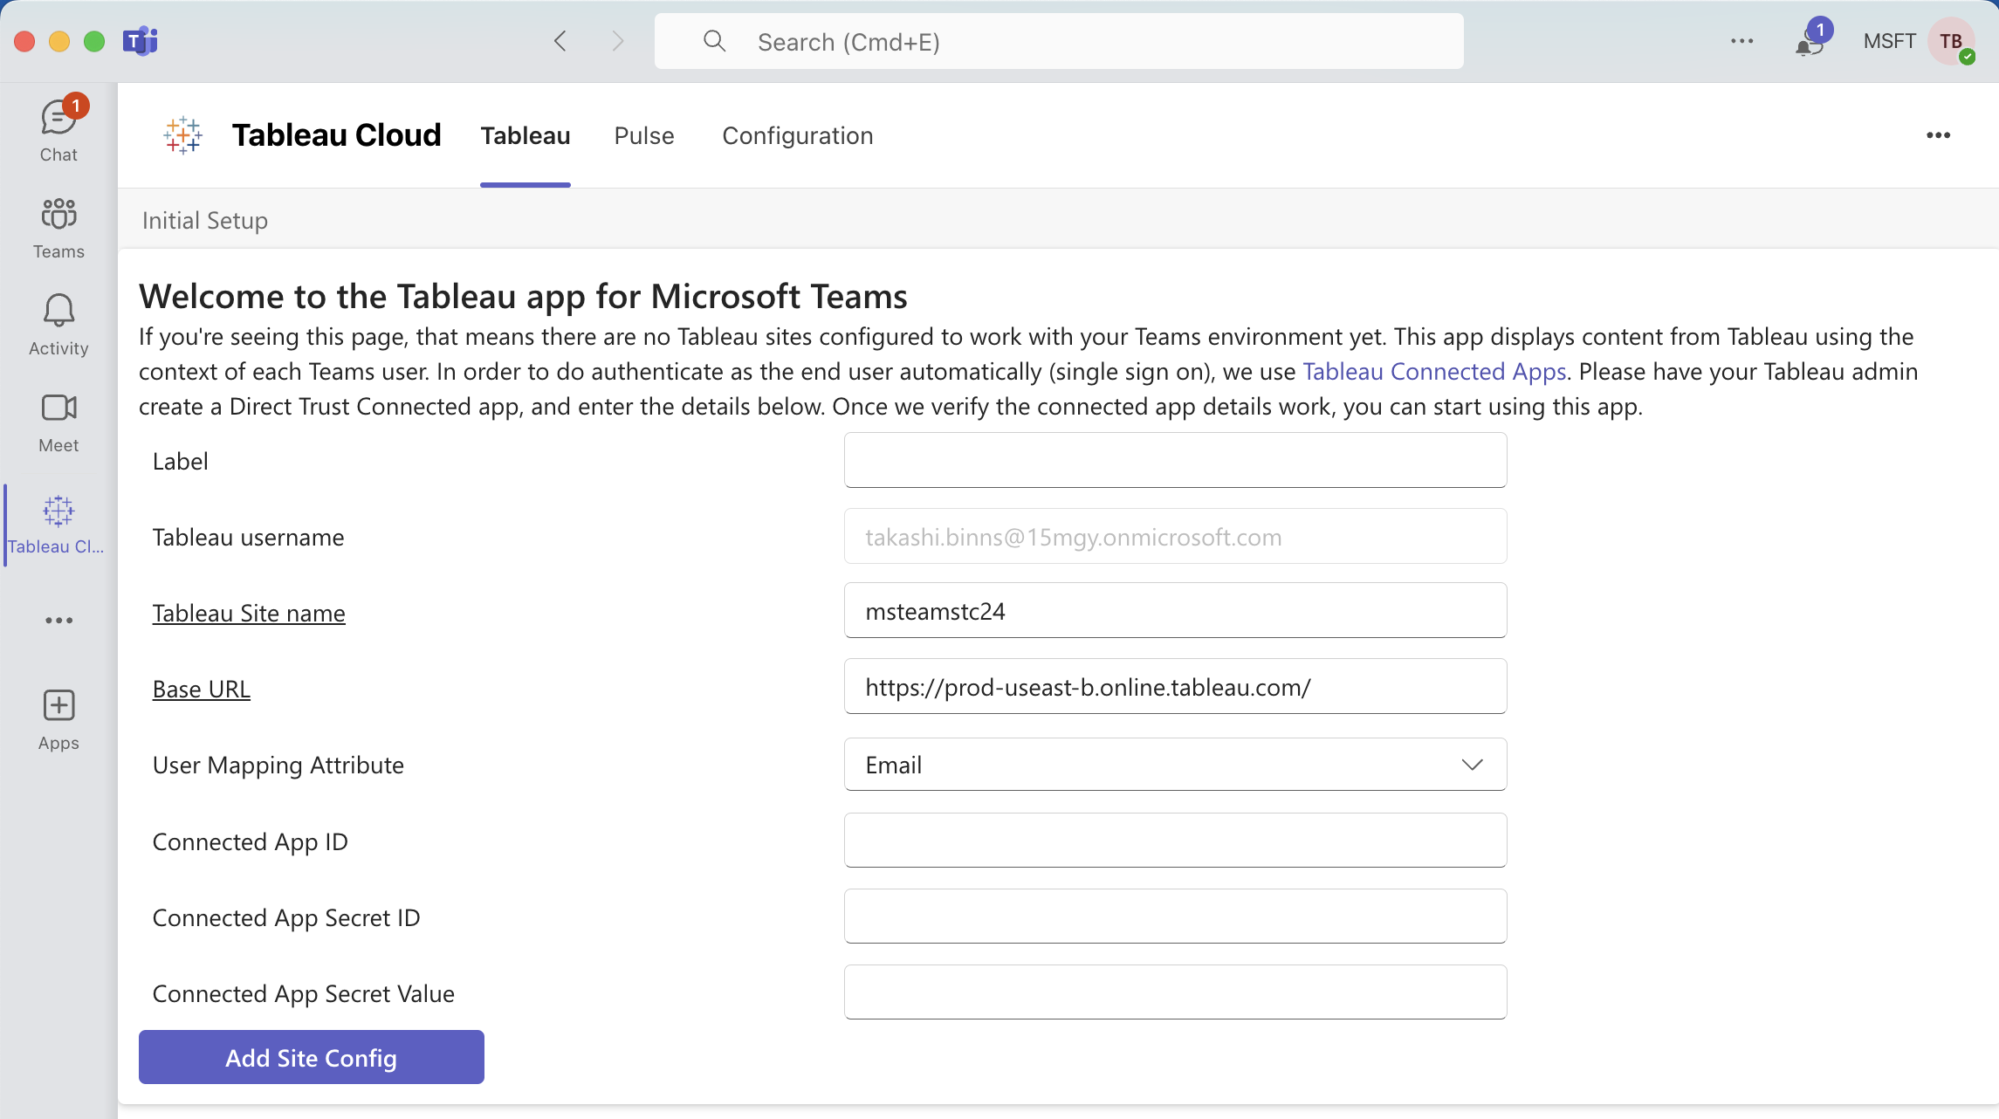Click the dropdown chevron next to Email

click(1472, 765)
